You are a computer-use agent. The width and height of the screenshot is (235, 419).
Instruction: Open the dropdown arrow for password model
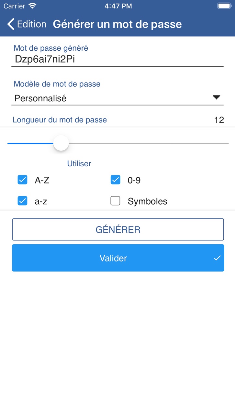[x=217, y=97]
